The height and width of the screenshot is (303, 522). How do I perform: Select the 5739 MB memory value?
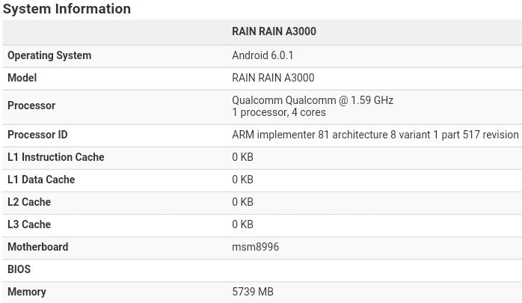253,292
